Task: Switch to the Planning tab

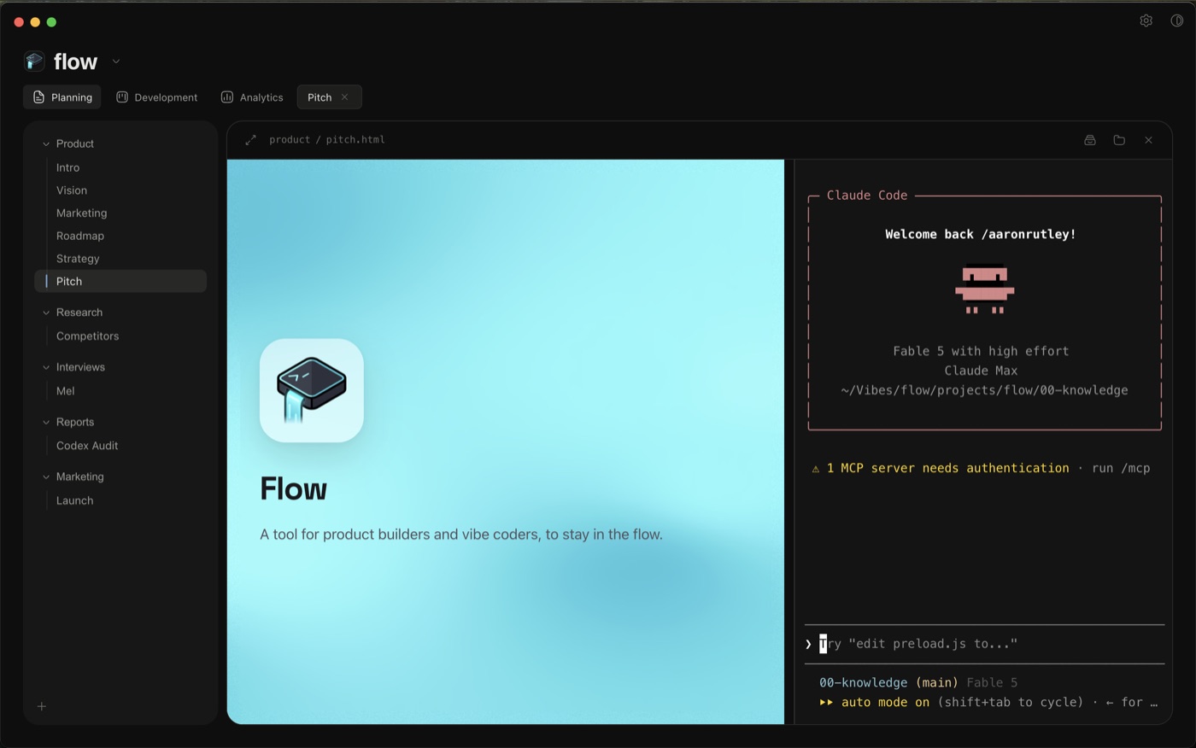Action: click(62, 97)
